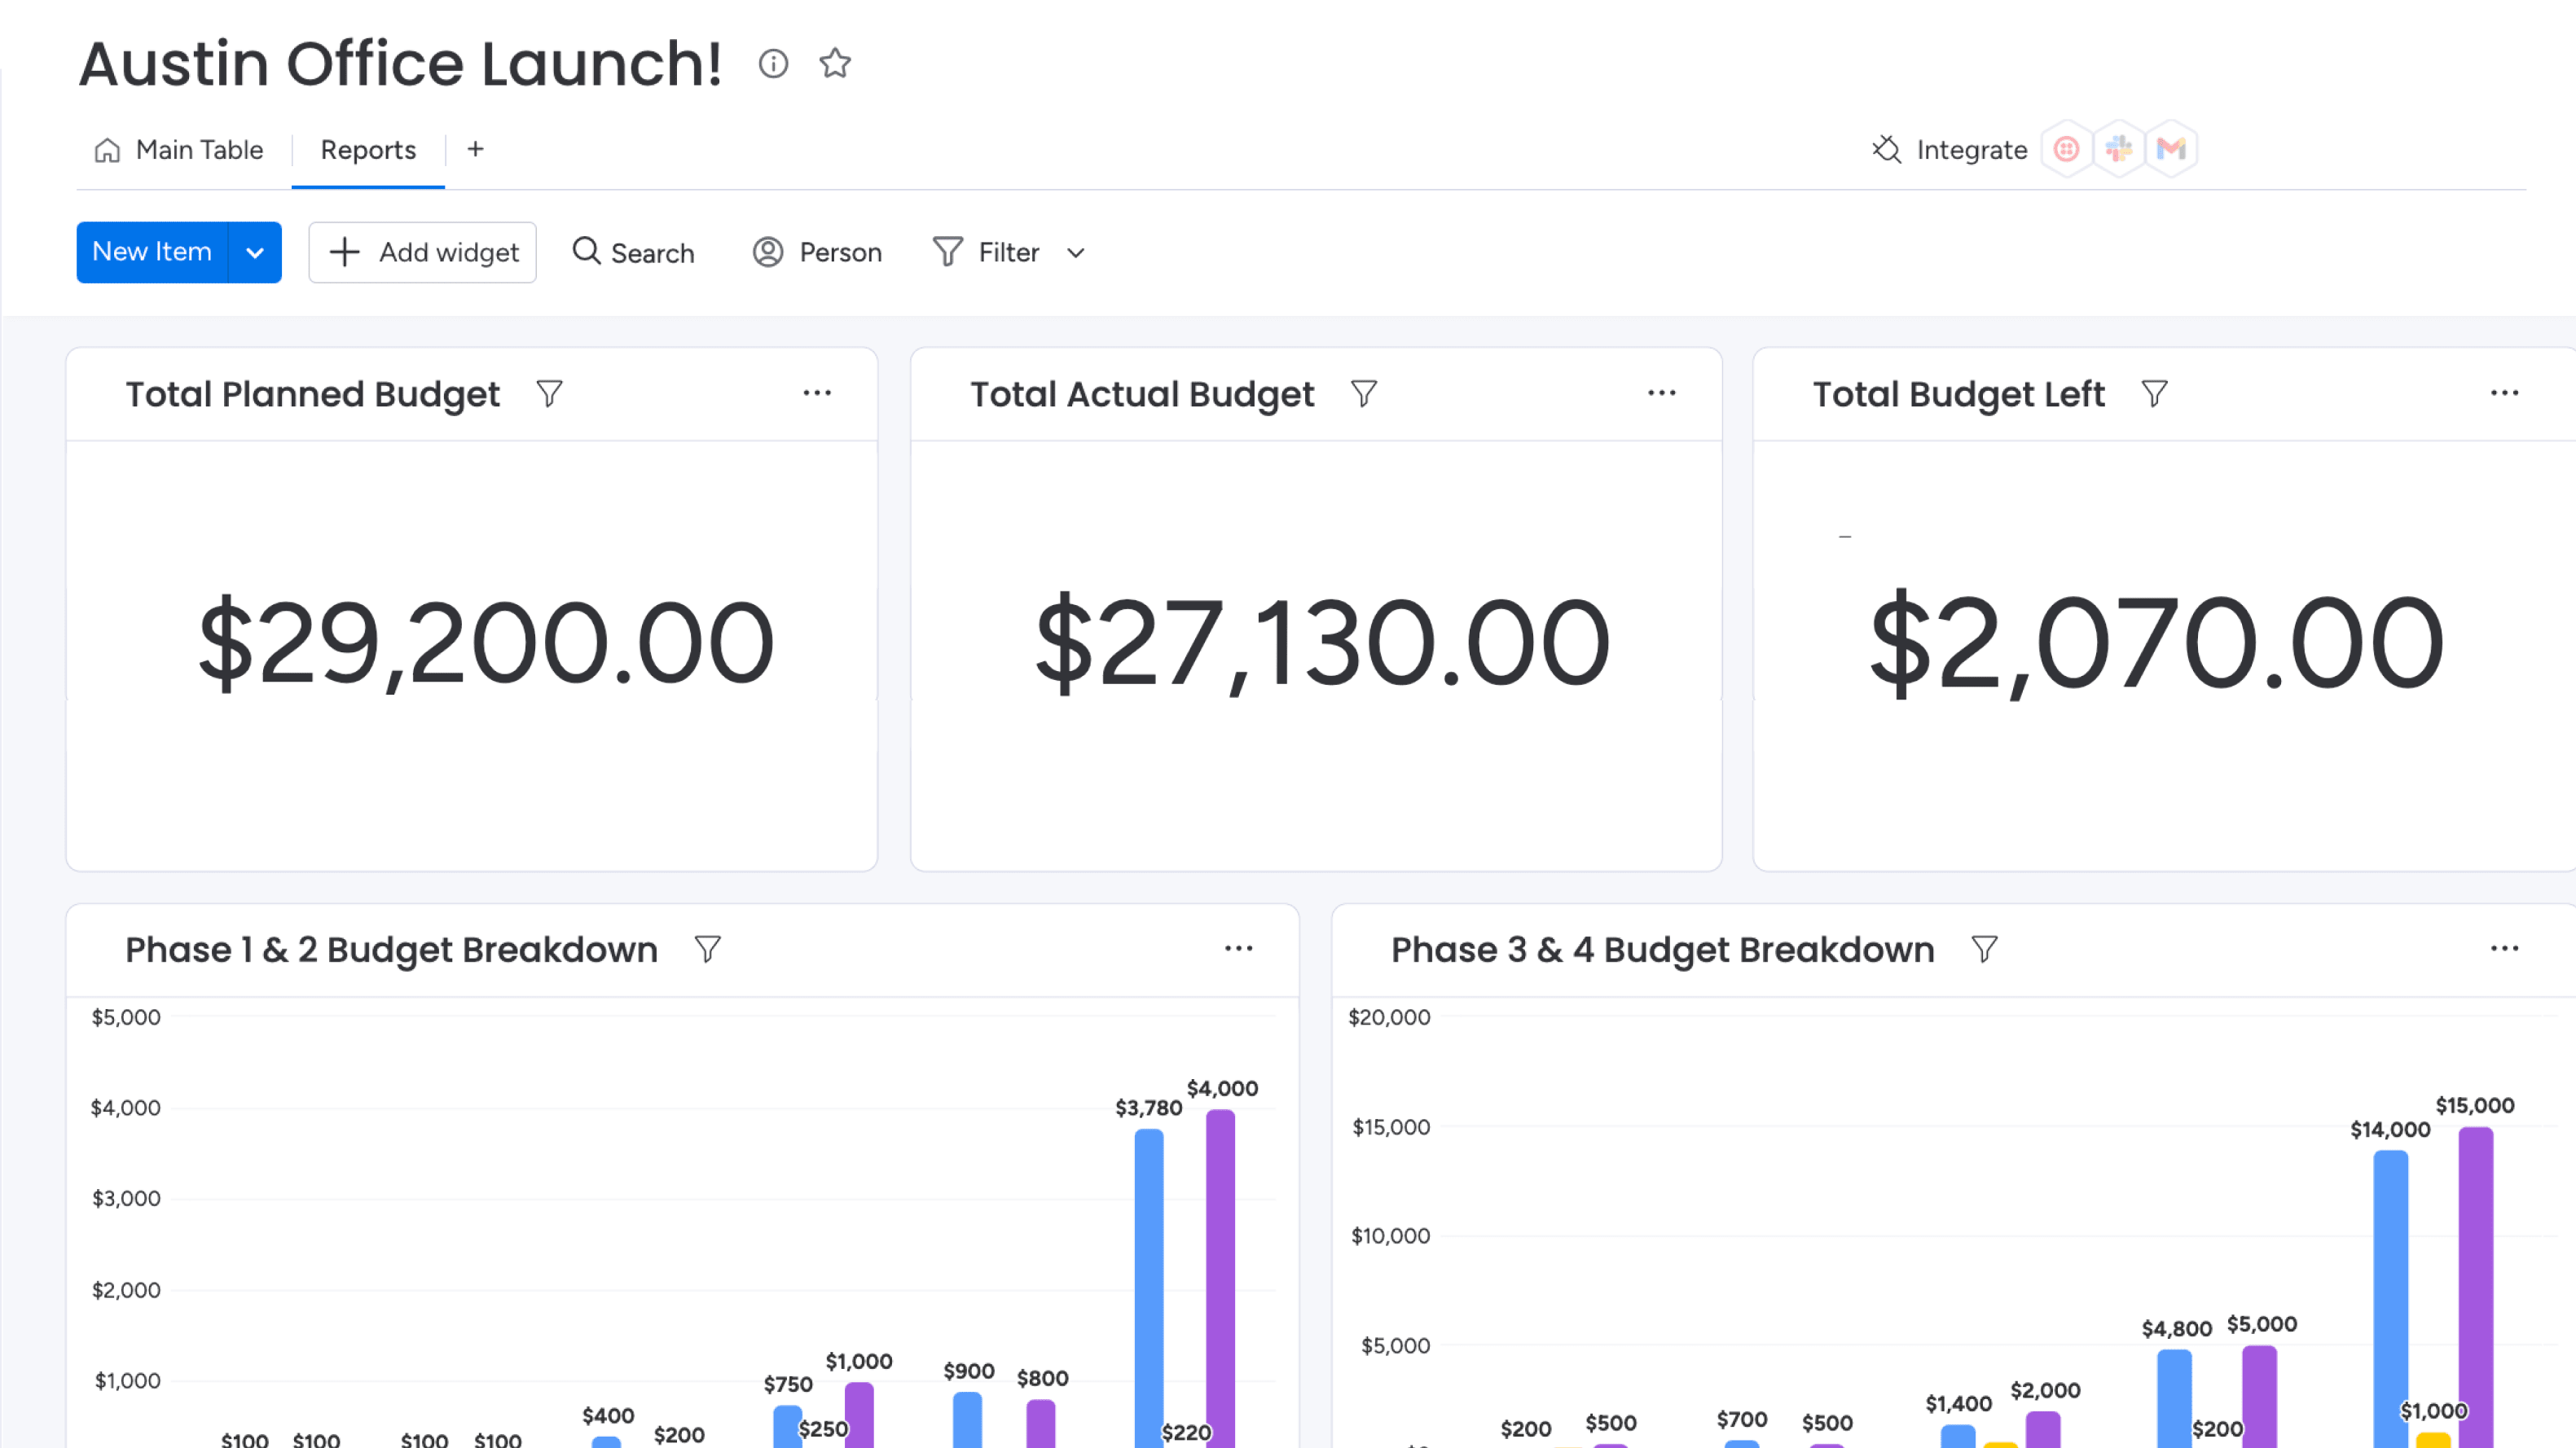Click the $27,130.00 actual budget value
Image resolution: width=2576 pixels, height=1448 pixels.
point(1322,642)
